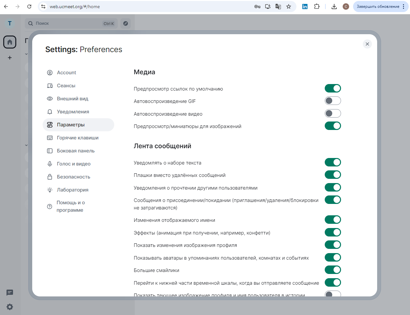
Task: Open the feedback chat bubble icon bottom left
Action: point(10,293)
